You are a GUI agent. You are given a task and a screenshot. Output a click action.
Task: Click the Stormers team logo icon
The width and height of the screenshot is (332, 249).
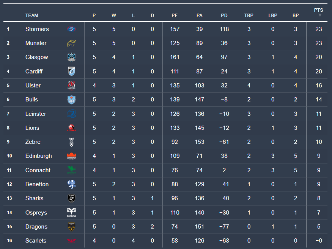(72, 29)
